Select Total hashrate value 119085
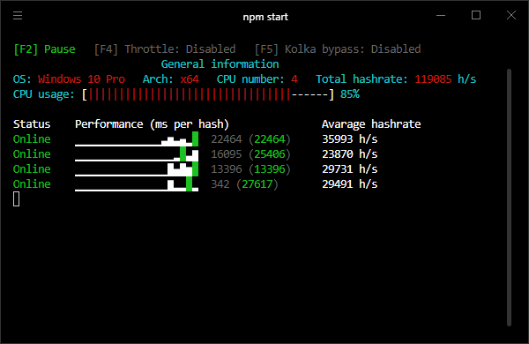 (x=433, y=79)
